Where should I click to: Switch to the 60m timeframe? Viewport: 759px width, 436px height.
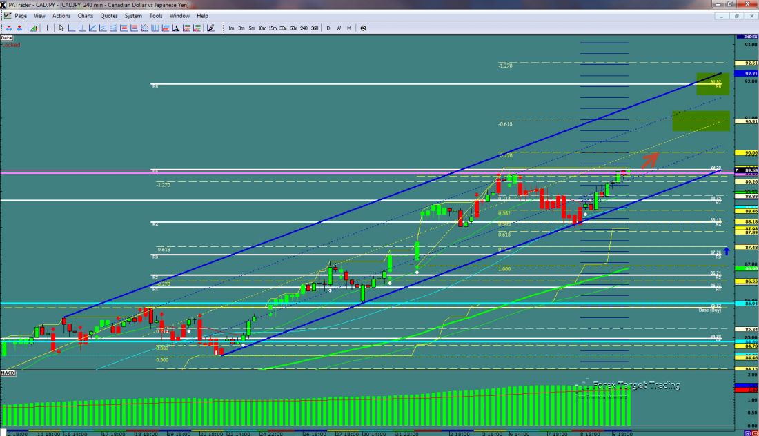coord(293,28)
